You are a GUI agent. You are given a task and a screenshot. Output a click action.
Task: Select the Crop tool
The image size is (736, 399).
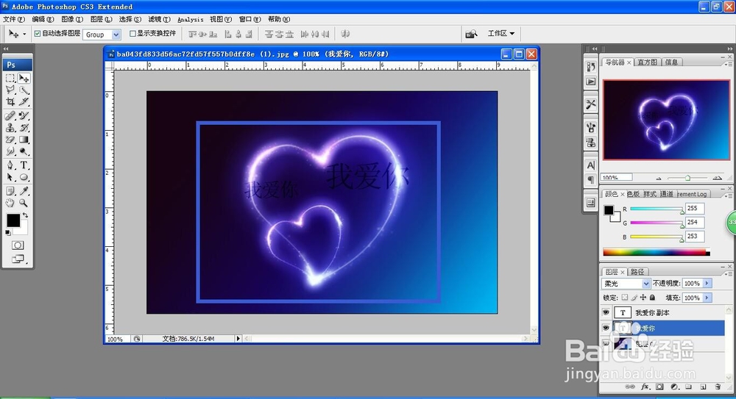tap(10, 101)
